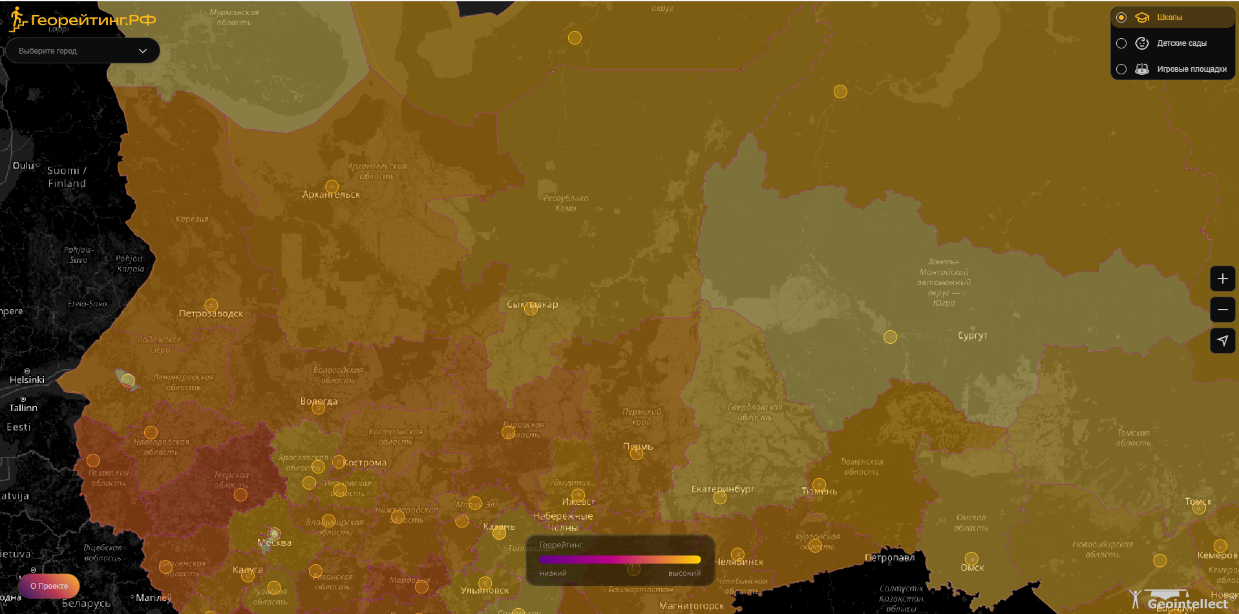Switch to Игровые площадки layer label
1239x614 pixels.
coord(1191,69)
